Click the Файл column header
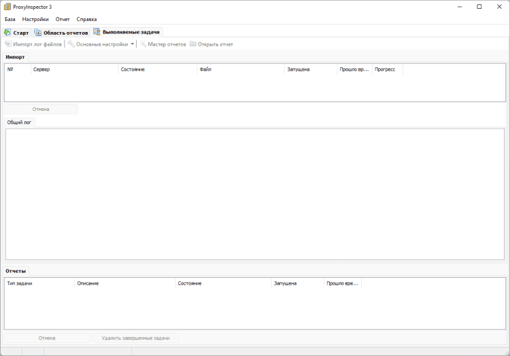 coord(241,69)
